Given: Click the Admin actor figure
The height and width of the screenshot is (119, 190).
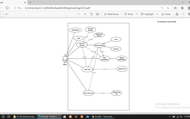Looking at the screenshot, I should point(65,59).
